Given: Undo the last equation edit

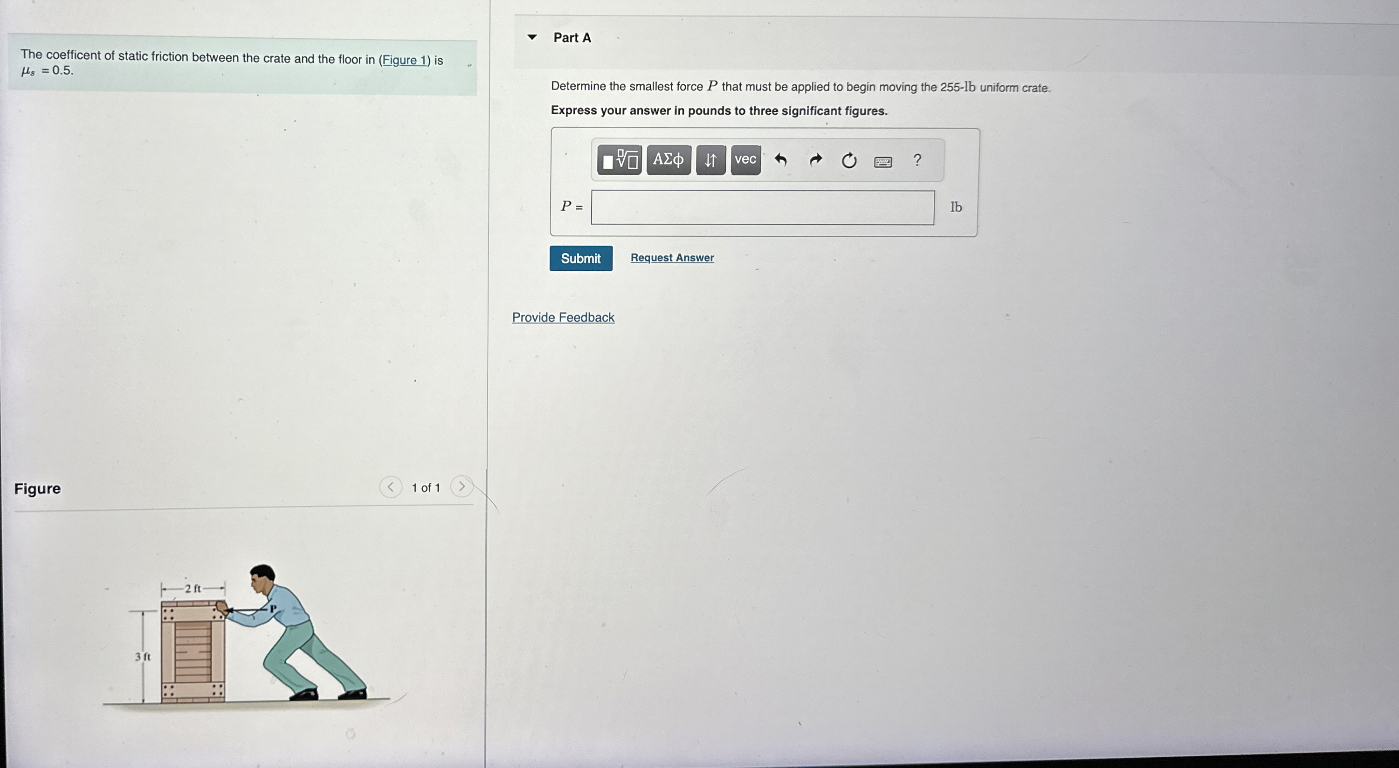Looking at the screenshot, I should click(780, 160).
